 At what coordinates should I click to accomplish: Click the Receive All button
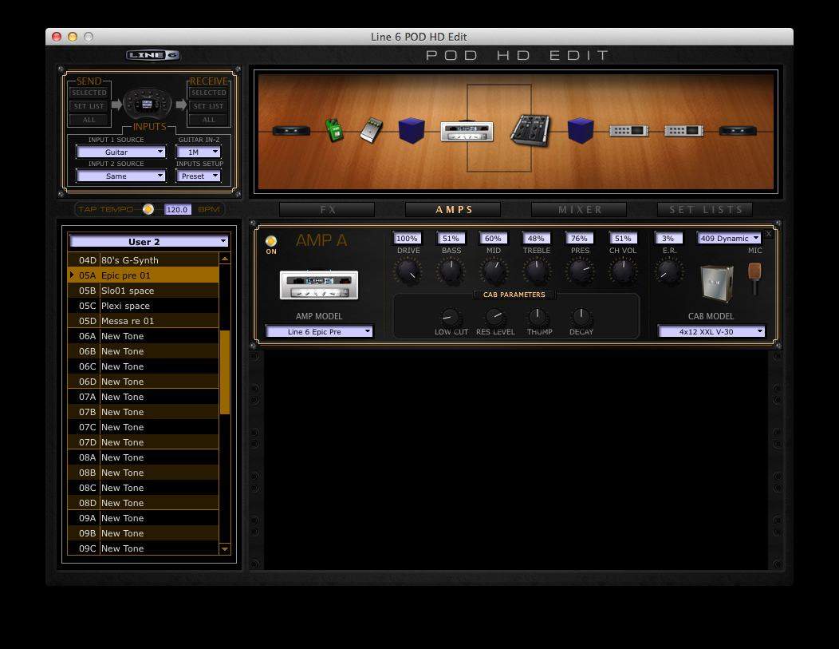pyautogui.click(x=208, y=120)
